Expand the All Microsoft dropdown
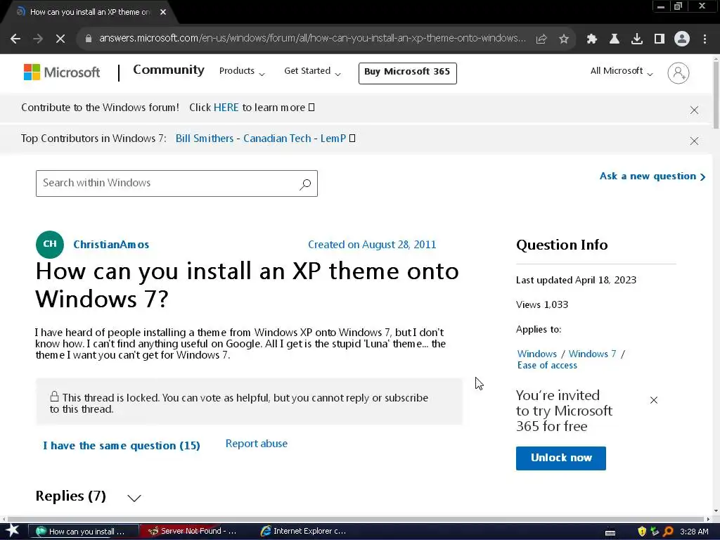The width and height of the screenshot is (720, 540). point(622,71)
